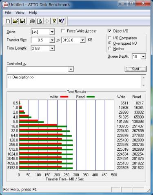This screenshot has width=153, height=195.
Task: Click the Description box scroll down arrow
Action: (x=144, y=85)
